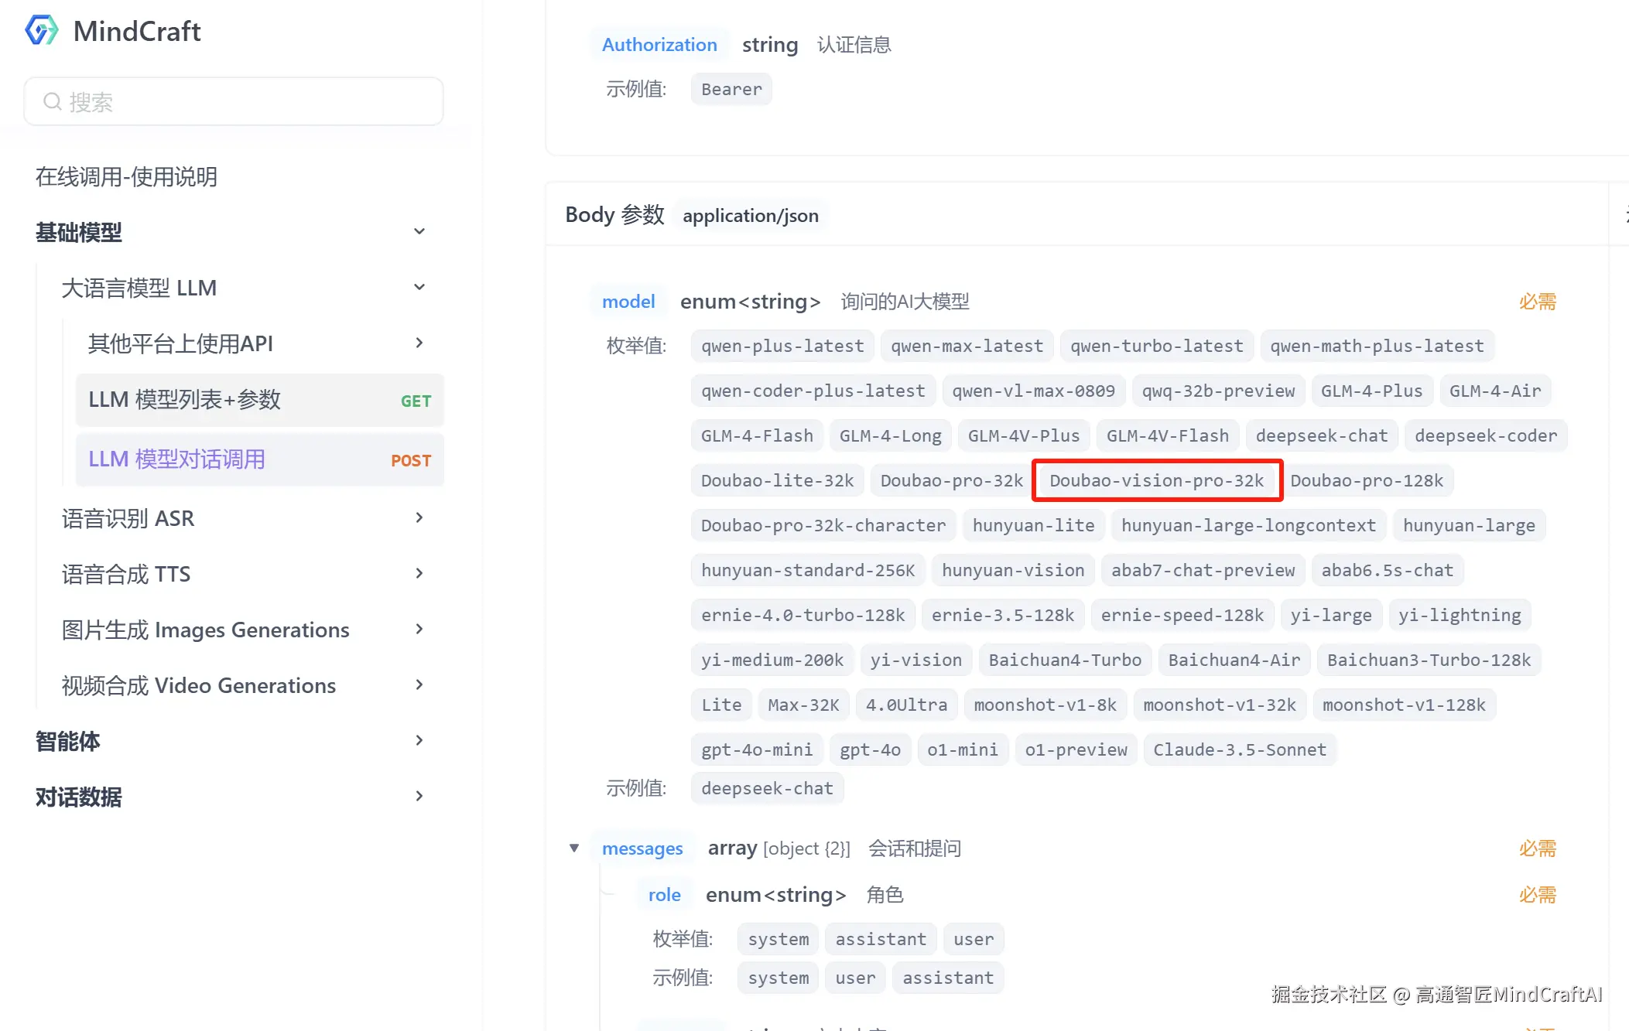
Task: Select GLM-4-Plus enum value
Action: pyautogui.click(x=1371, y=391)
